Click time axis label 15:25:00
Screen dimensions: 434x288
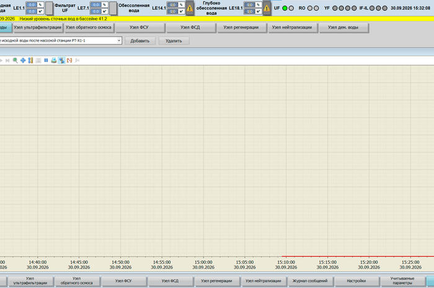[410, 262]
